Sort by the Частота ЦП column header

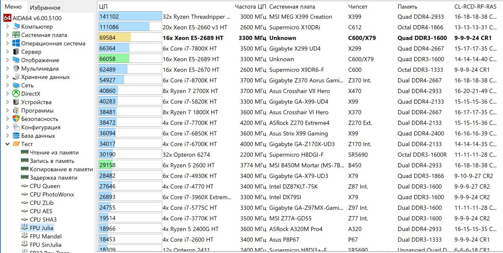point(250,6)
